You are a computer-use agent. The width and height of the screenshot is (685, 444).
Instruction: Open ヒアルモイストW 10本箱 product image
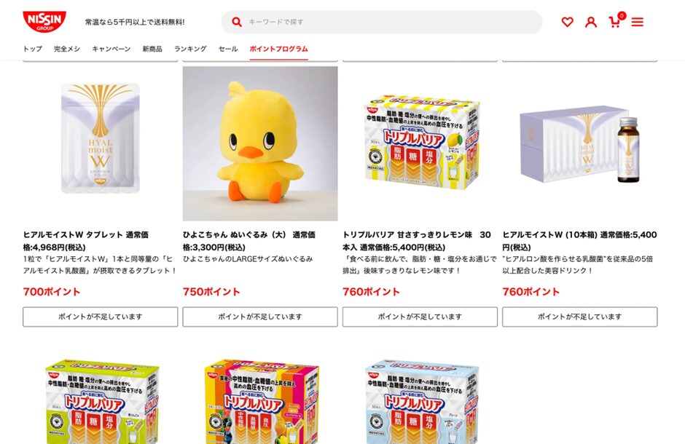point(579,144)
